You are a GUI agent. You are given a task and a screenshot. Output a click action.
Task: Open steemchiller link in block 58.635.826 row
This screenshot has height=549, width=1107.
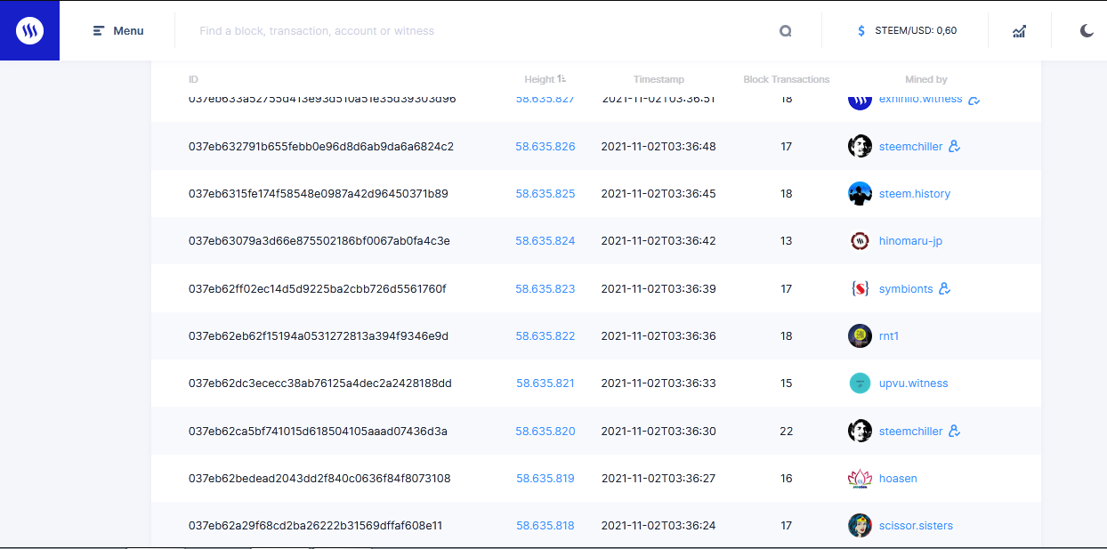pyautogui.click(x=910, y=146)
